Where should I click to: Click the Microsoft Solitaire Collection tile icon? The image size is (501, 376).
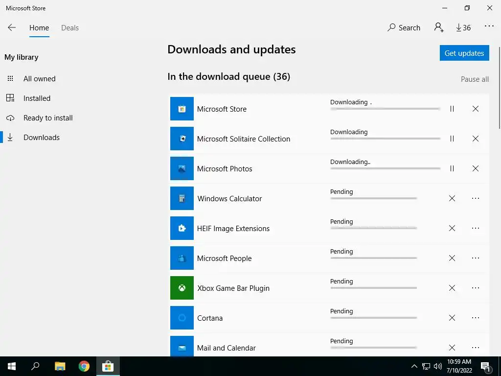click(x=182, y=139)
